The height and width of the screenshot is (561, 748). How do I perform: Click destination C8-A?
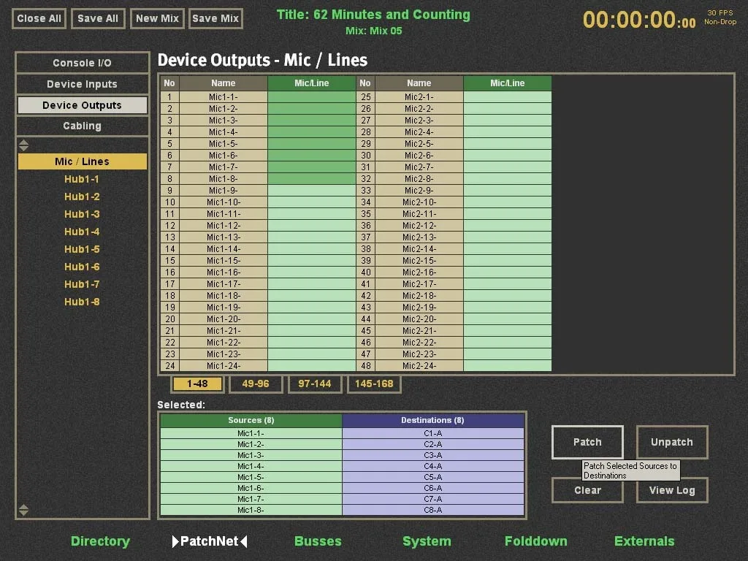tap(432, 510)
